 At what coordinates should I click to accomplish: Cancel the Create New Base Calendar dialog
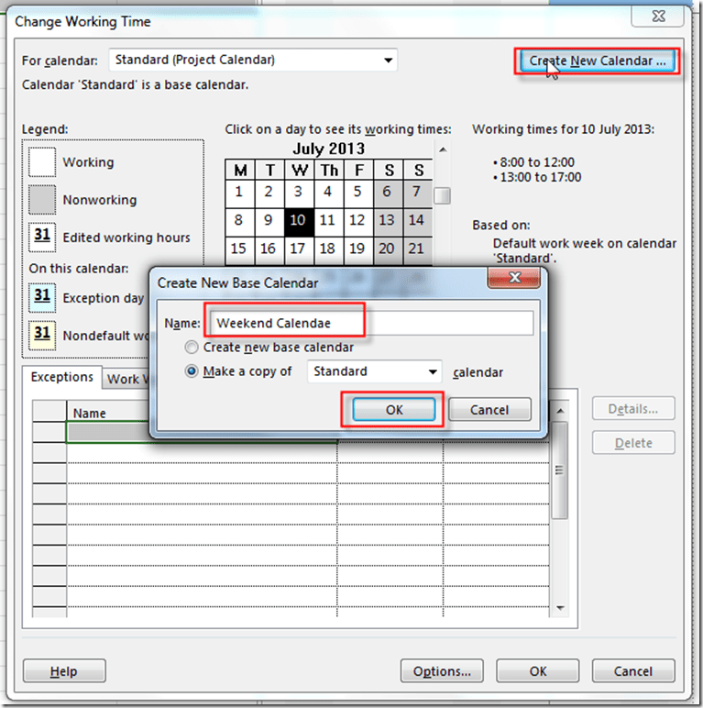click(490, 410)
